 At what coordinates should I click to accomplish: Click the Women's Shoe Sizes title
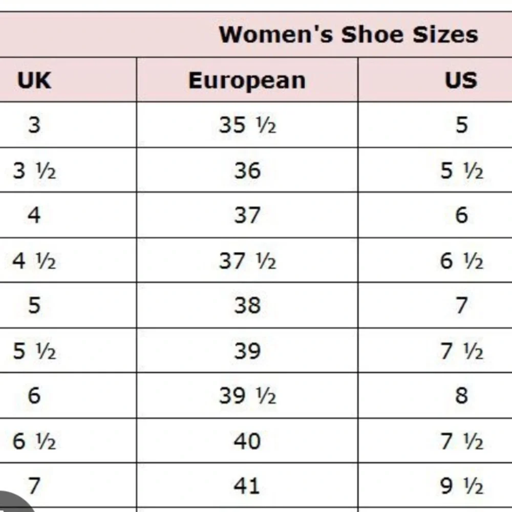[348, 35]
